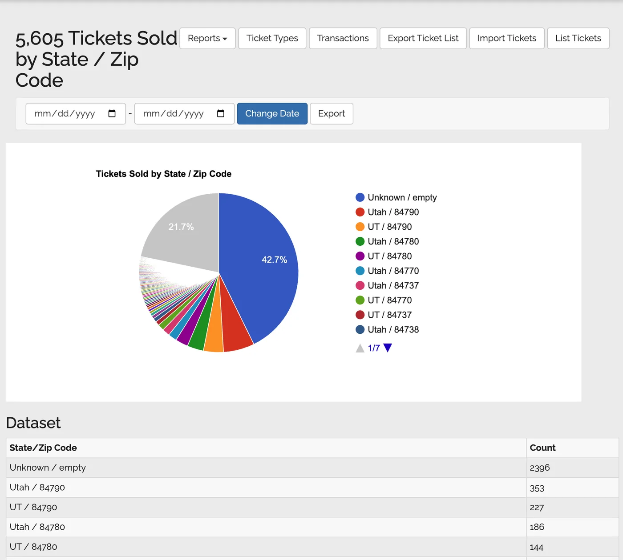Click the legend page indicator 1/7
Image resolution: width=623 pixels, height=560 pixels.
(x=374, y=348)
